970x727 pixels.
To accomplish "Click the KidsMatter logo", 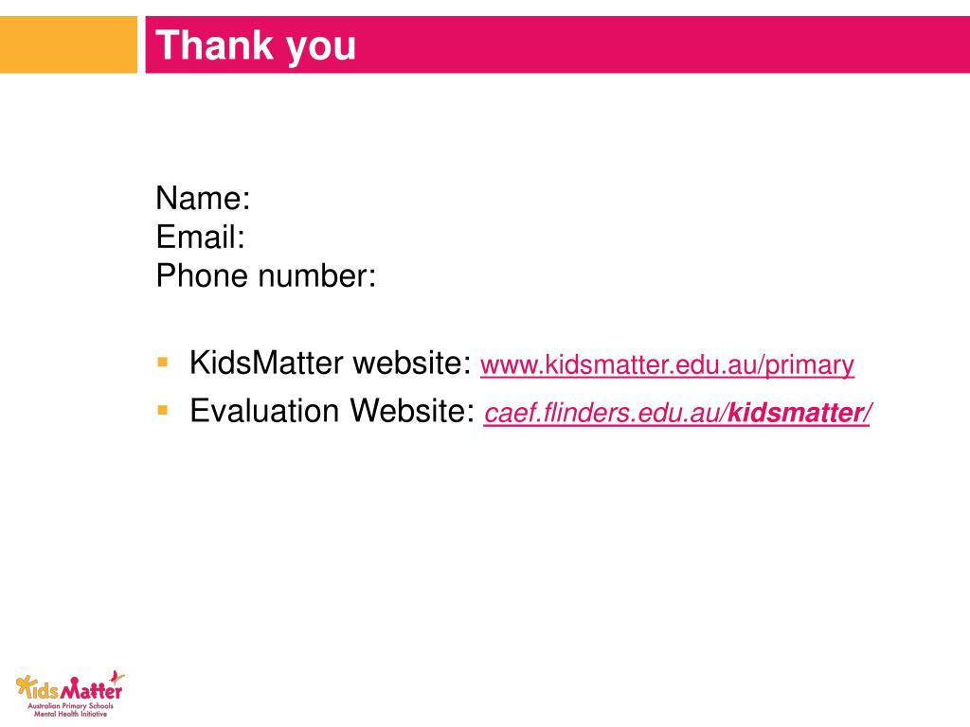I will pos(70,694).
